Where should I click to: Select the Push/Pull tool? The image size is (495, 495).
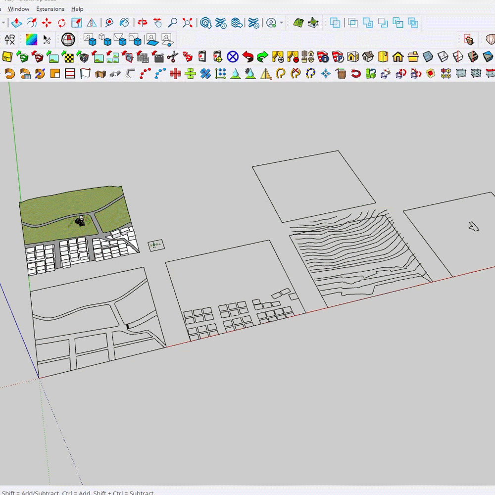(16, 23)
